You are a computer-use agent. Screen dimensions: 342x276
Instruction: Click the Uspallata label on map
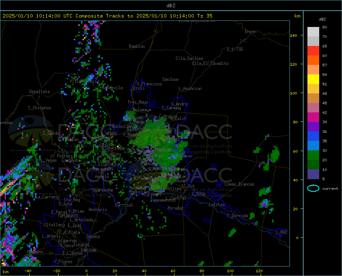click(x=39, y=91)
